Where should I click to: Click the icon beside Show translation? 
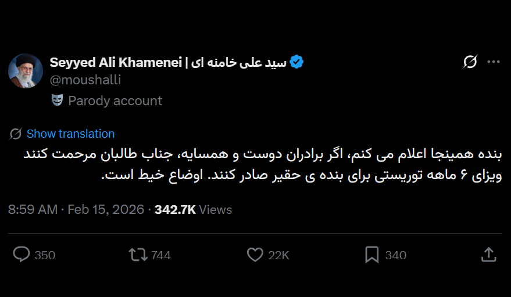click(16, 134)
